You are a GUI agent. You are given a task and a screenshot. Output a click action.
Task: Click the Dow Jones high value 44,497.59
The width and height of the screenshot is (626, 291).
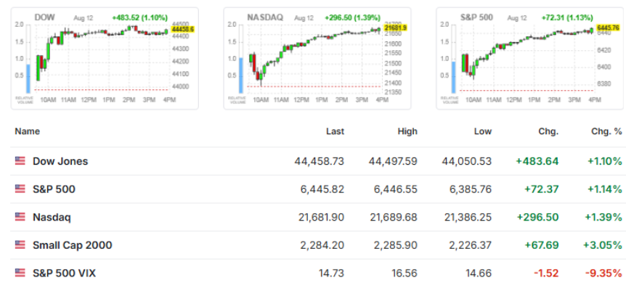pyautogui.click(x=392, y=161)
